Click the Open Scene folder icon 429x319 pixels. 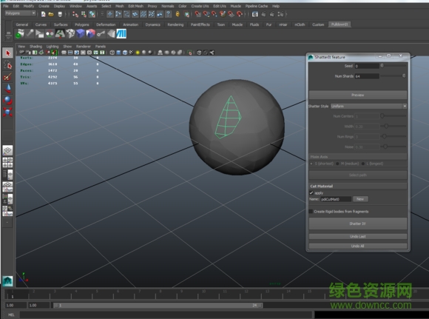[x=51, y=14]
